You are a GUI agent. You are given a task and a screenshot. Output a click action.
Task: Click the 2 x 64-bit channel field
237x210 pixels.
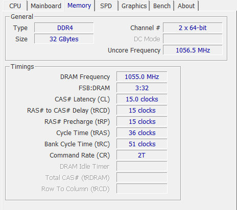(x=193, y=28)
